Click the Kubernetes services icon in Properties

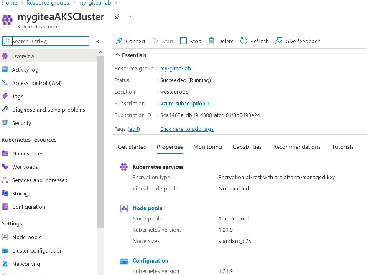[124, 167]
